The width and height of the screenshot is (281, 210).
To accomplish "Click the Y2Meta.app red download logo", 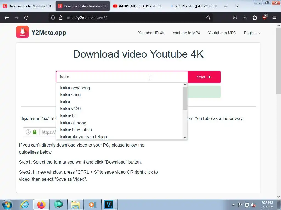I will (23, 32).
